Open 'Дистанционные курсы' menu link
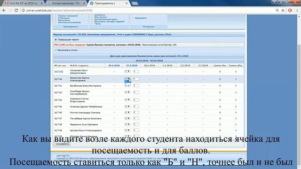 pyautogui.click(x=105, y=19)
